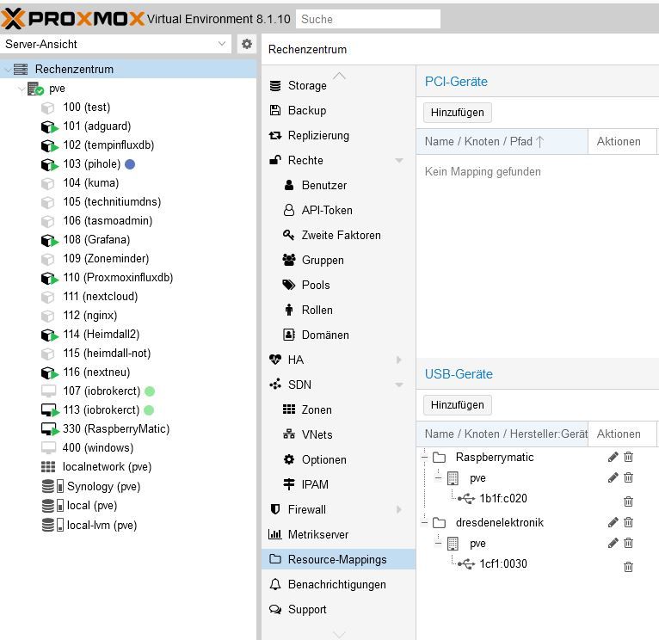The width and height of the screenshot is (659, 640).
Task: Remove the pve node under dresdenelektronik
Action: point(628,543)
